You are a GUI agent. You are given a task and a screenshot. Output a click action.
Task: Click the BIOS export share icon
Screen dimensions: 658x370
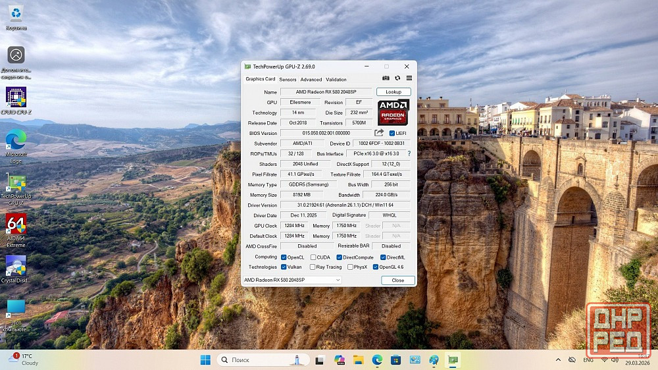point(379,133)
